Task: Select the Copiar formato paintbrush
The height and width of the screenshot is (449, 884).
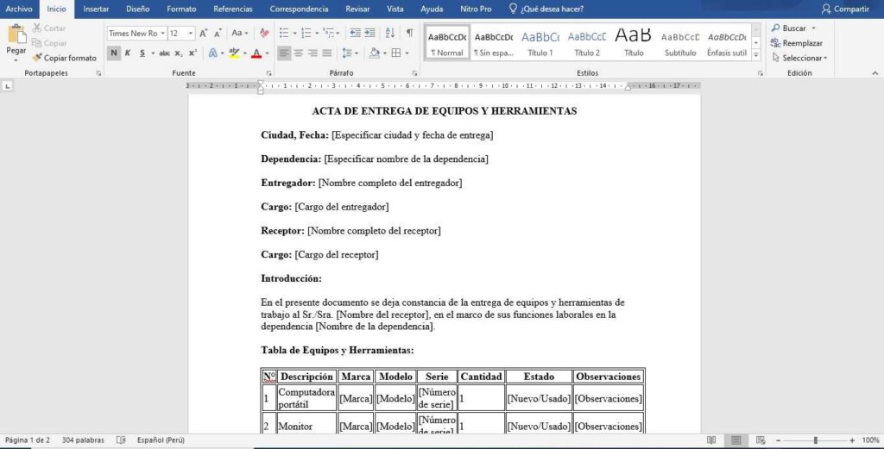Action: [64, 58]
